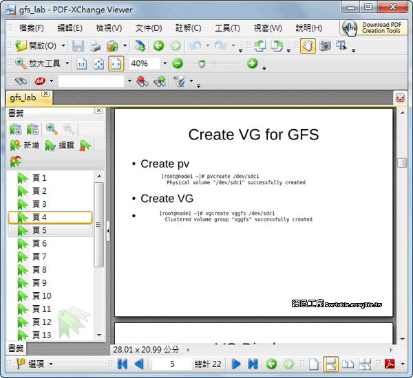The image size is (413, 378).
Task: Open the 檢視(V) menu
Action: click(109, 28)
